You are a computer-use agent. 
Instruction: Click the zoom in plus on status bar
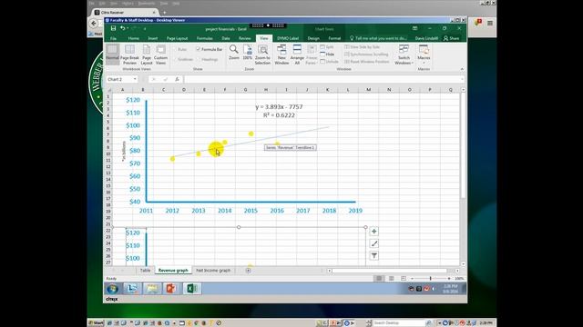(x=449, y=278)
